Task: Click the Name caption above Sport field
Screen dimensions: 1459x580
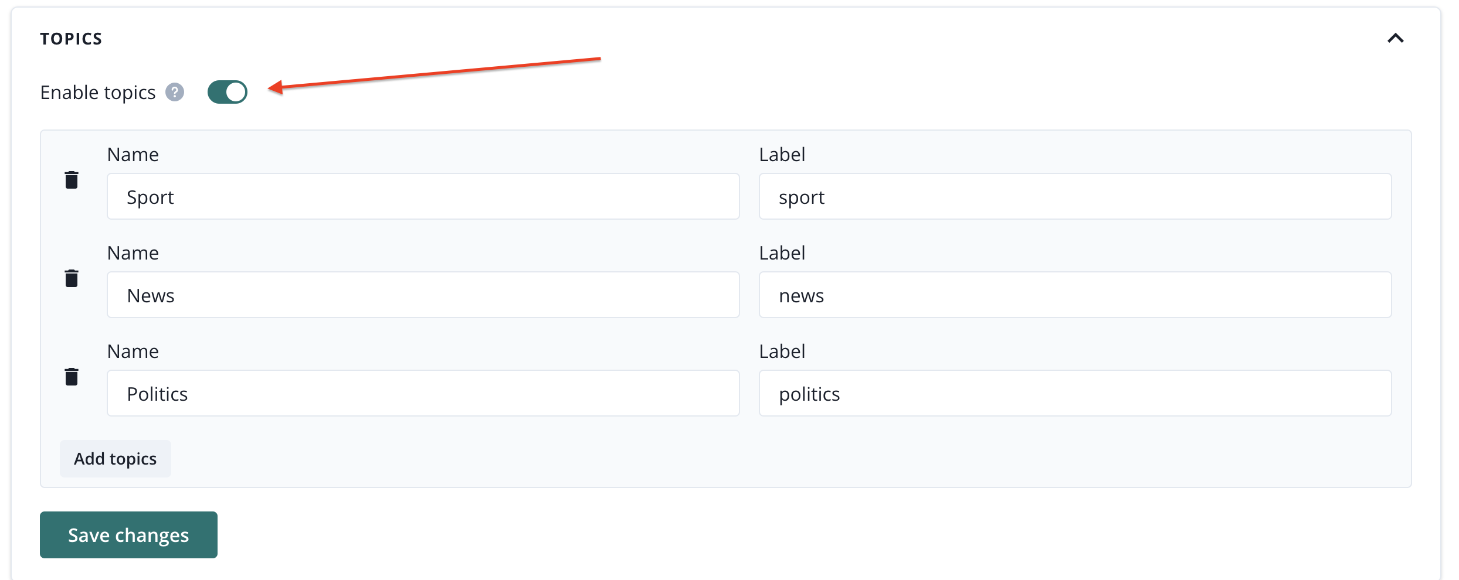Action: pyautogui.click(x=133, y=155)
